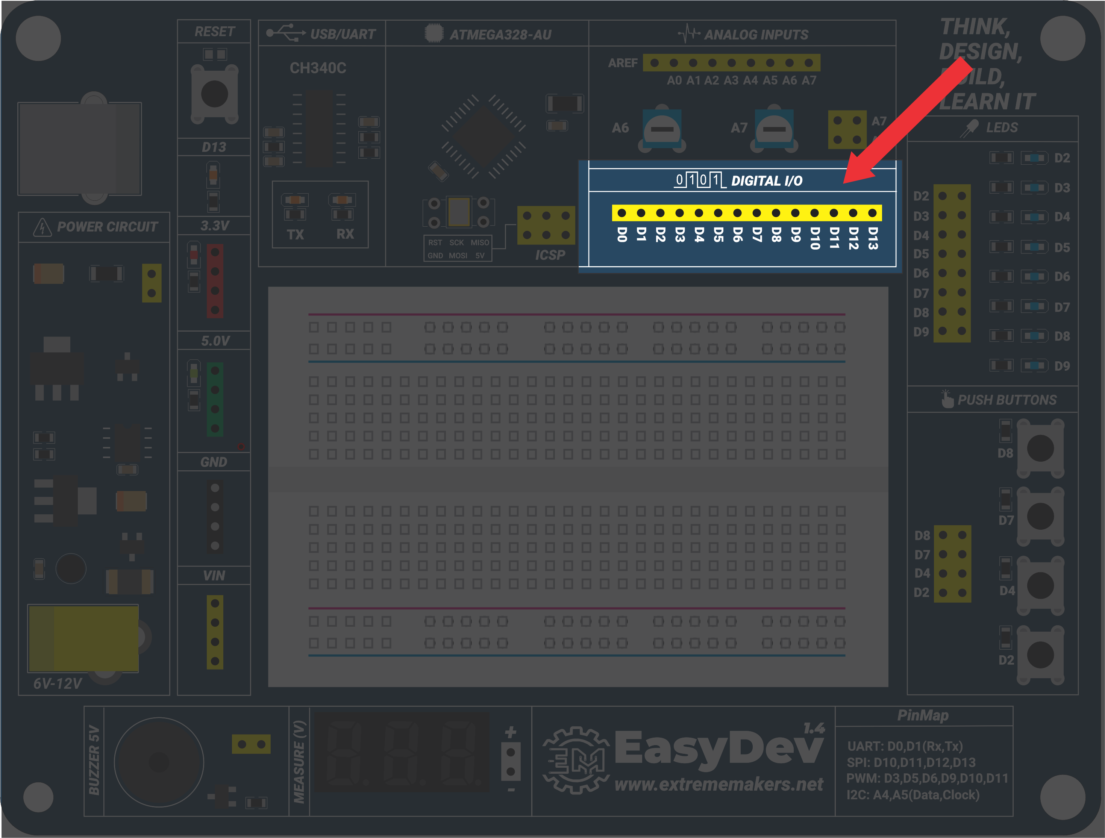Click the EasyDev gear logo

click(x=576, y=760)
